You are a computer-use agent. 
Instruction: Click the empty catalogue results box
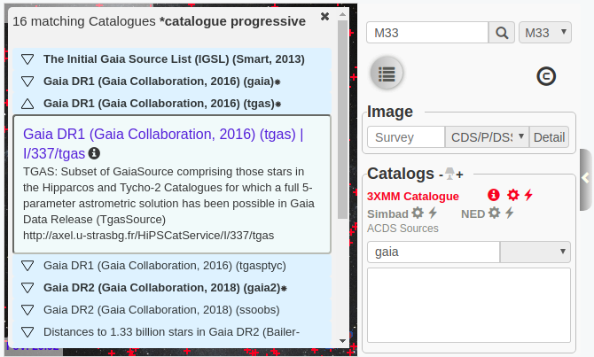coord(469,305)
